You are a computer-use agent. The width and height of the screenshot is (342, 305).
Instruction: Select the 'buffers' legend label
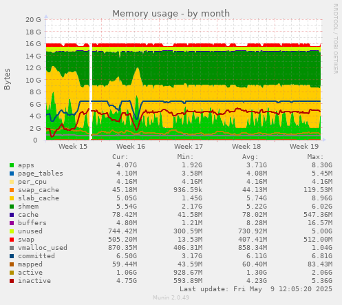click(32, 223)
